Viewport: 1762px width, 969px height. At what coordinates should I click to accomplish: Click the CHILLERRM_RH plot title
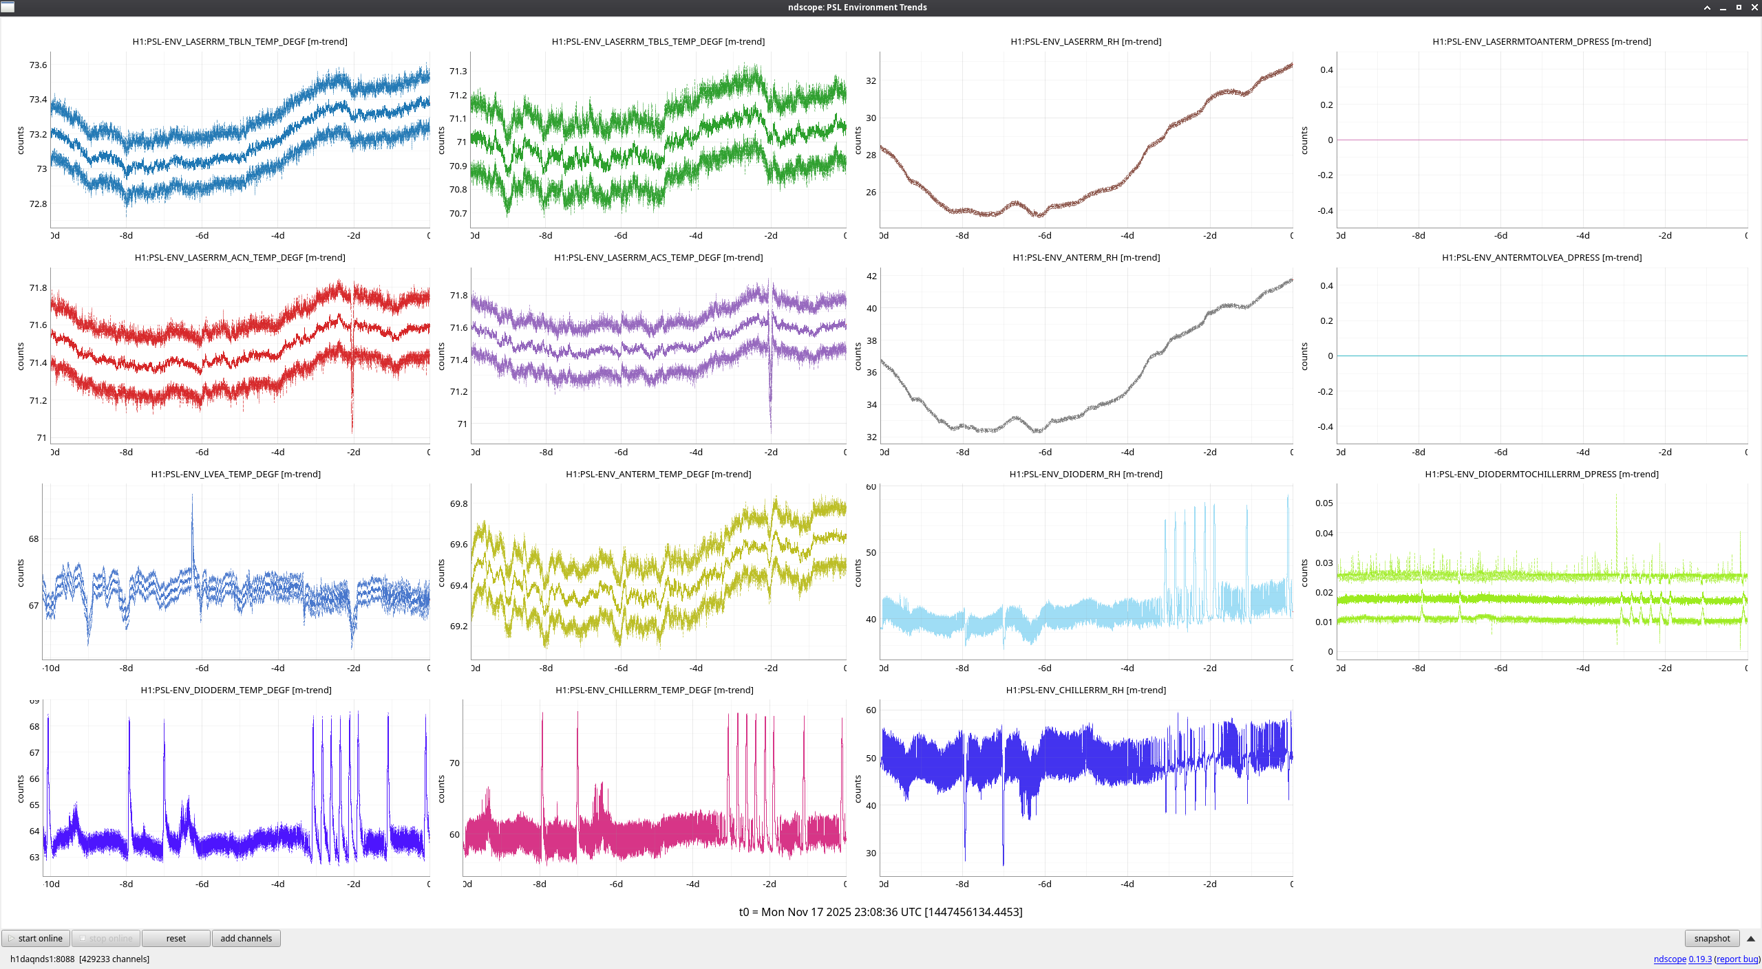tap(1085, 690)
